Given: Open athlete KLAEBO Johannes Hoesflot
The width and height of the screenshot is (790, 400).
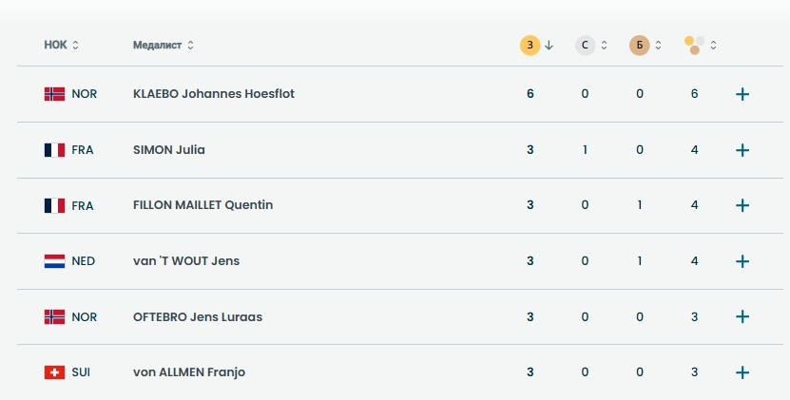Looking at the screenshot, I should (214, 94).
